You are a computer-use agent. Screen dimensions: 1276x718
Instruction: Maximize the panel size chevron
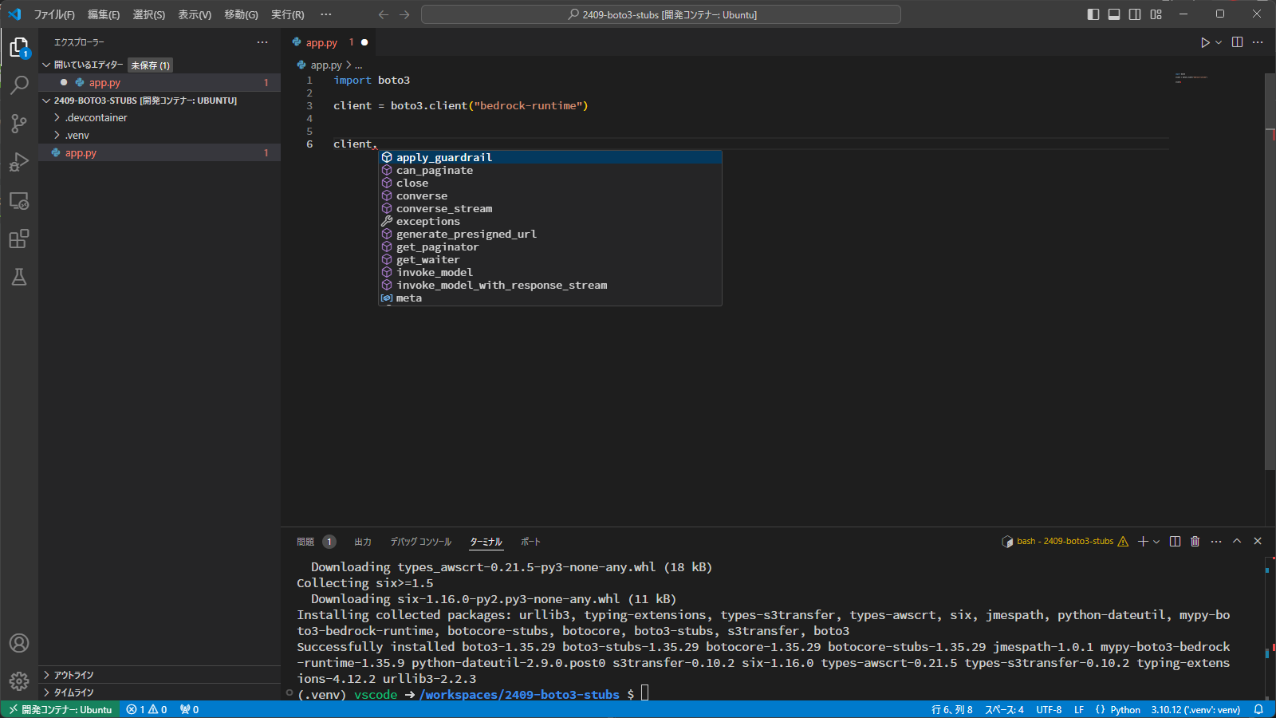1237,541
